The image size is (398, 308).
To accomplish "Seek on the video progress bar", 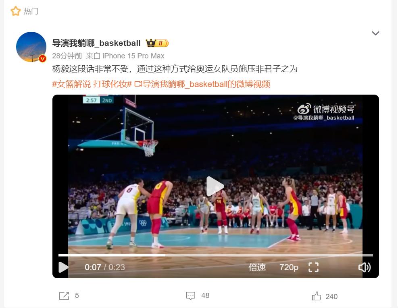I will pyautogui.click(x=215, y=255).
